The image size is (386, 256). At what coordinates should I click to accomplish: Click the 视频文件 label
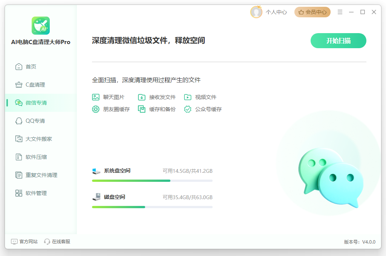click(x=206, y=97)
